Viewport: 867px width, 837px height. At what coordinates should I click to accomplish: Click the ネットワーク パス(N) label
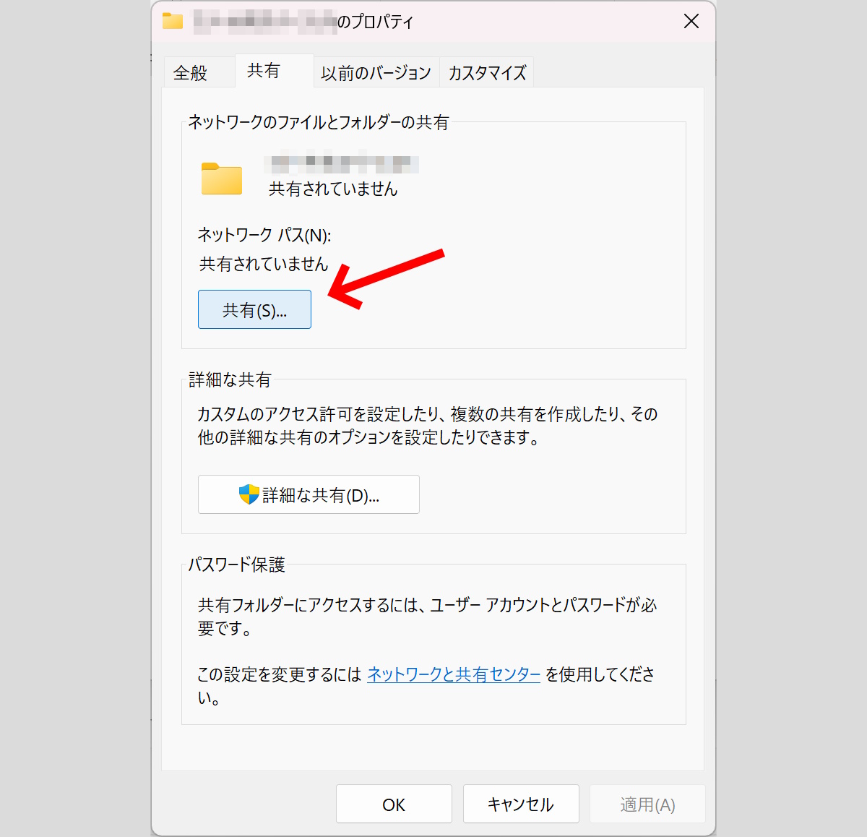tap(264, 235)
